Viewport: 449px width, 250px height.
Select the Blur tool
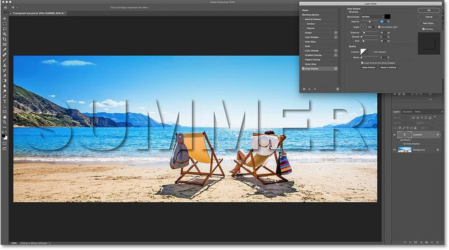4,86
